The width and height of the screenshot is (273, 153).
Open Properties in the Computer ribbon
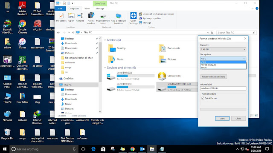61,17
